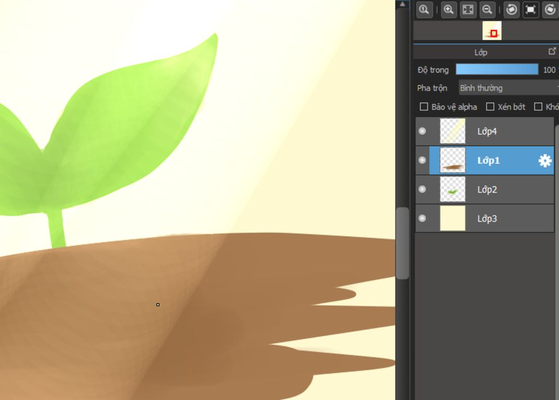Click the canvas scrollbar up arrow
The width and height of the screenshot is (559, 400).
click(x=402, y=4)
